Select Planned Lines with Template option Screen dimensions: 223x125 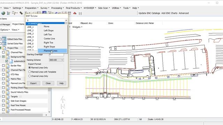(30, 72)
